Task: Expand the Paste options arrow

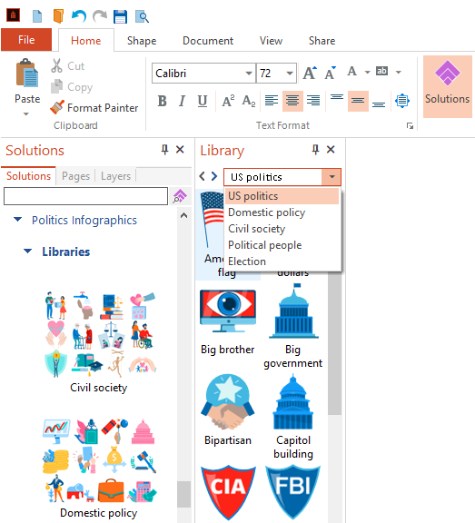Action: (26, 114)
